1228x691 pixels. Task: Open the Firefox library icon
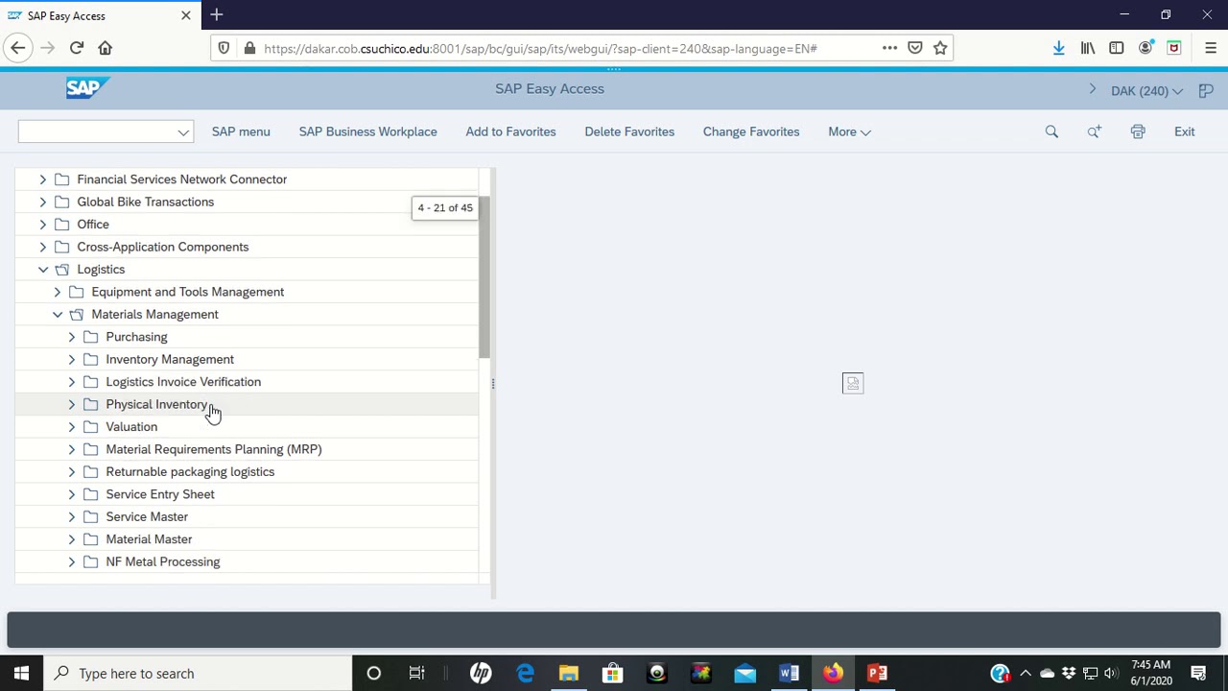pyautogui.click(x=1088, y=48)
